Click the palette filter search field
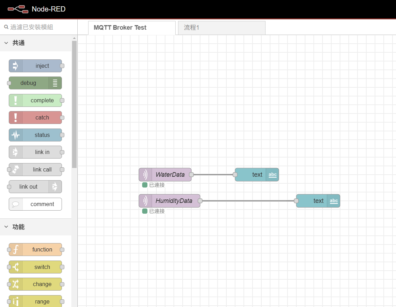Viewport: 396px width, 307px height. (x=35, y=27)
